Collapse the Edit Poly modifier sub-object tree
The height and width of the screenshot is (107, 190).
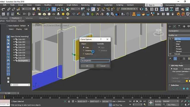173,39
